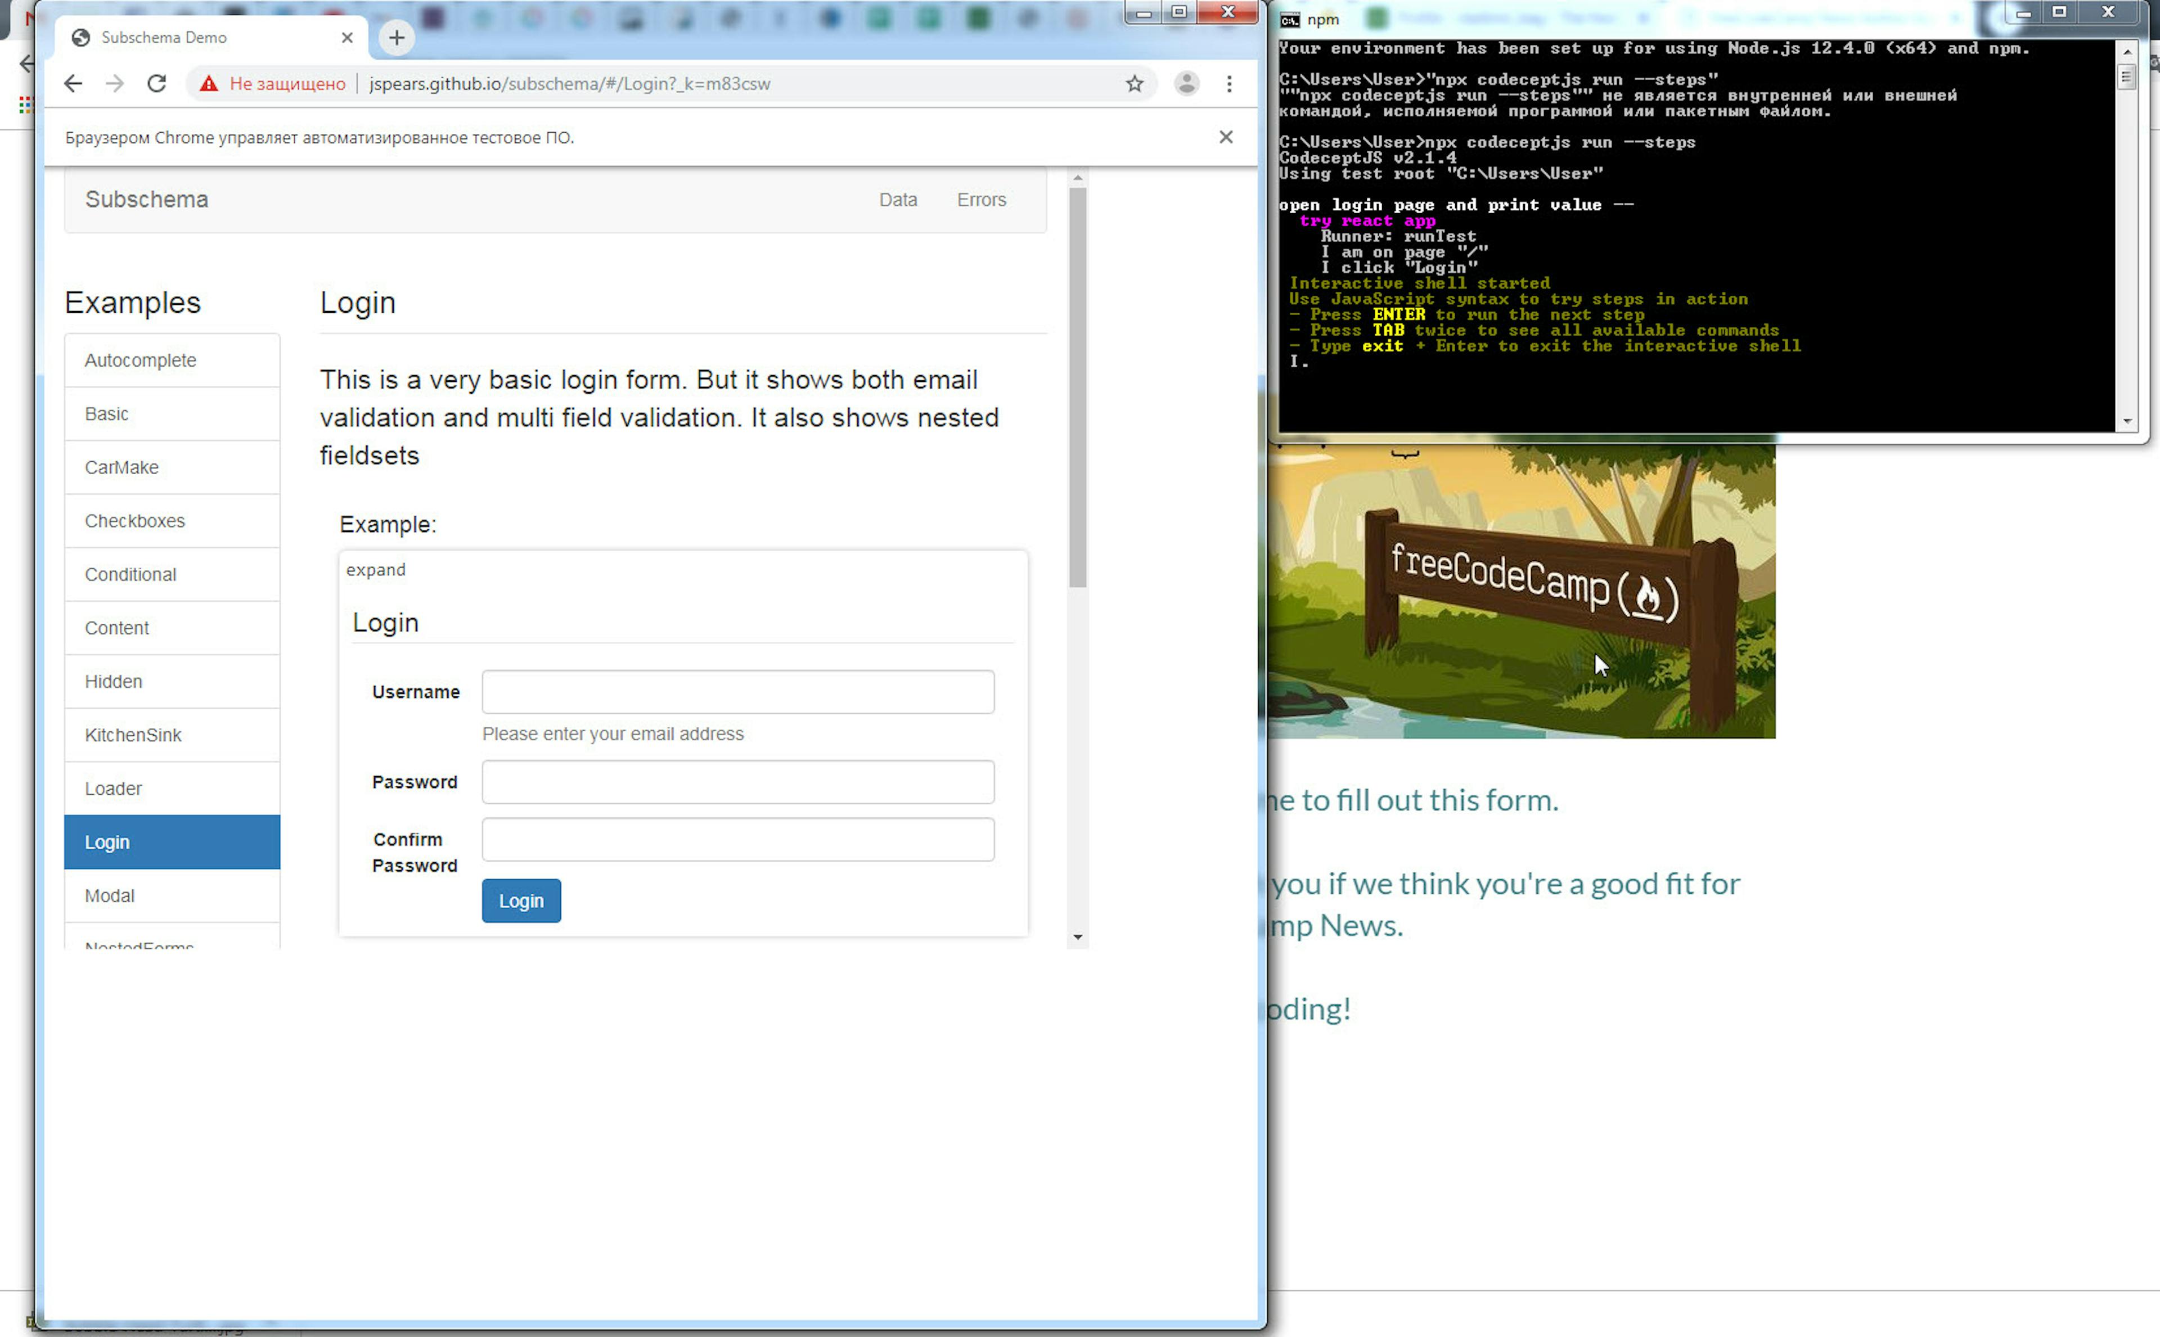Click the blue Login submit button
2160x1337 pixels.
coord(521,901)
